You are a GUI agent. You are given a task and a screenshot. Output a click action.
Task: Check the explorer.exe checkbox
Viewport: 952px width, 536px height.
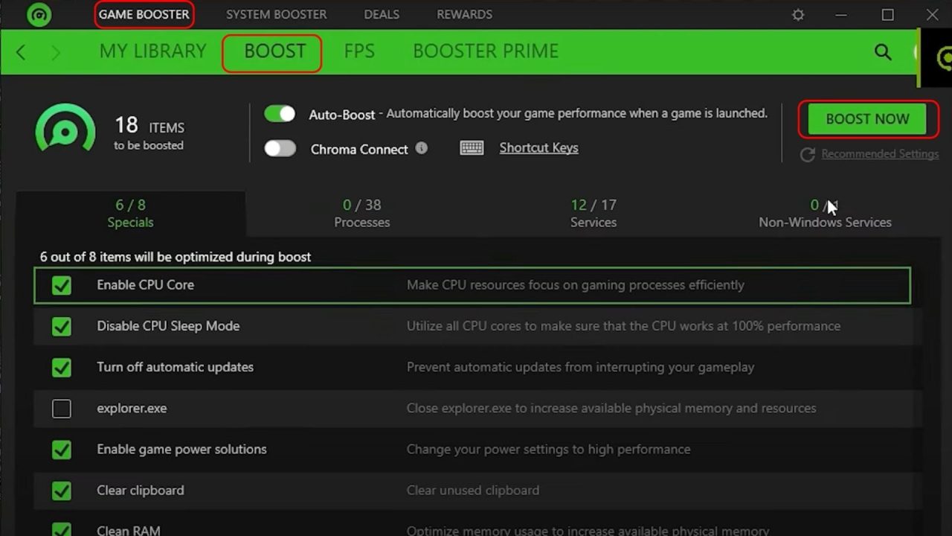62,409
